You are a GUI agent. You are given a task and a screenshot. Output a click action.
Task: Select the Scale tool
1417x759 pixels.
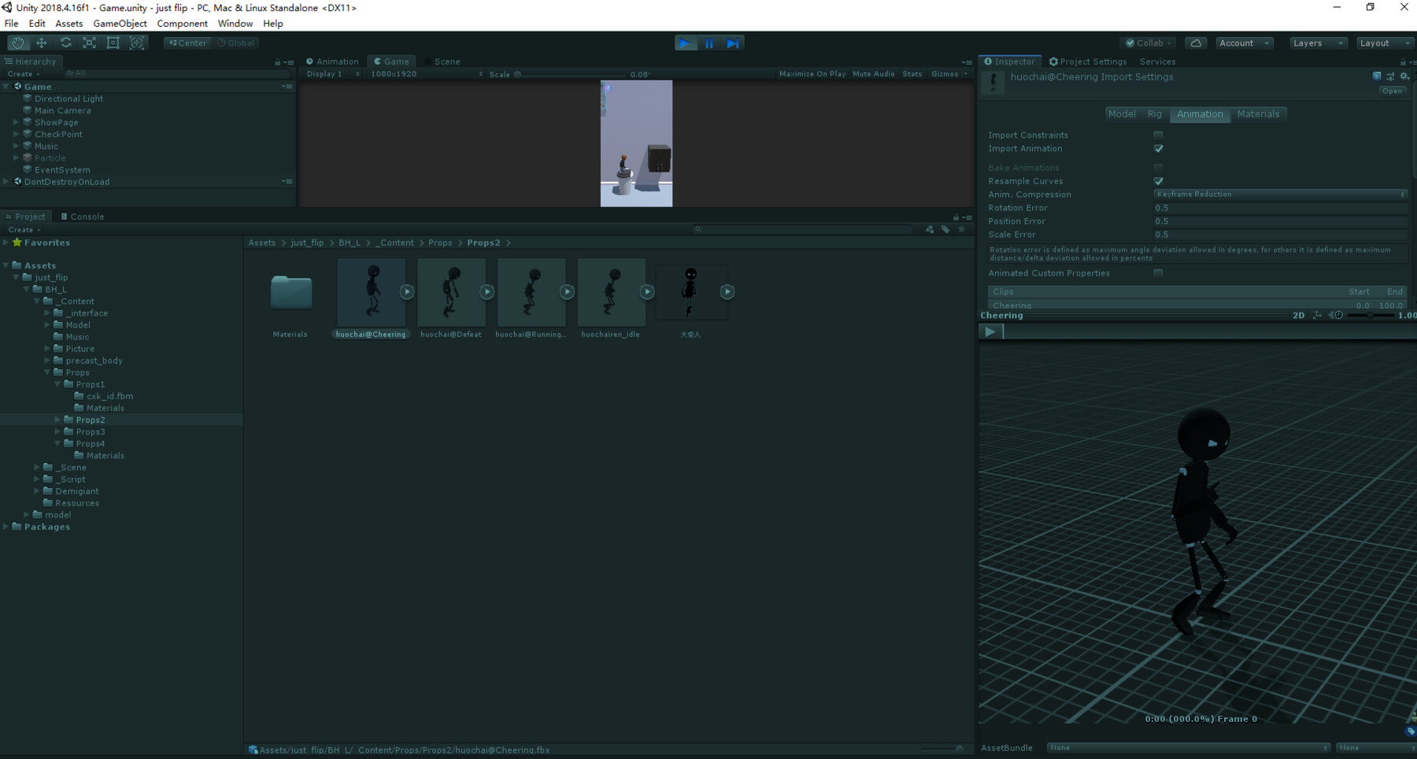click(90, 43)
